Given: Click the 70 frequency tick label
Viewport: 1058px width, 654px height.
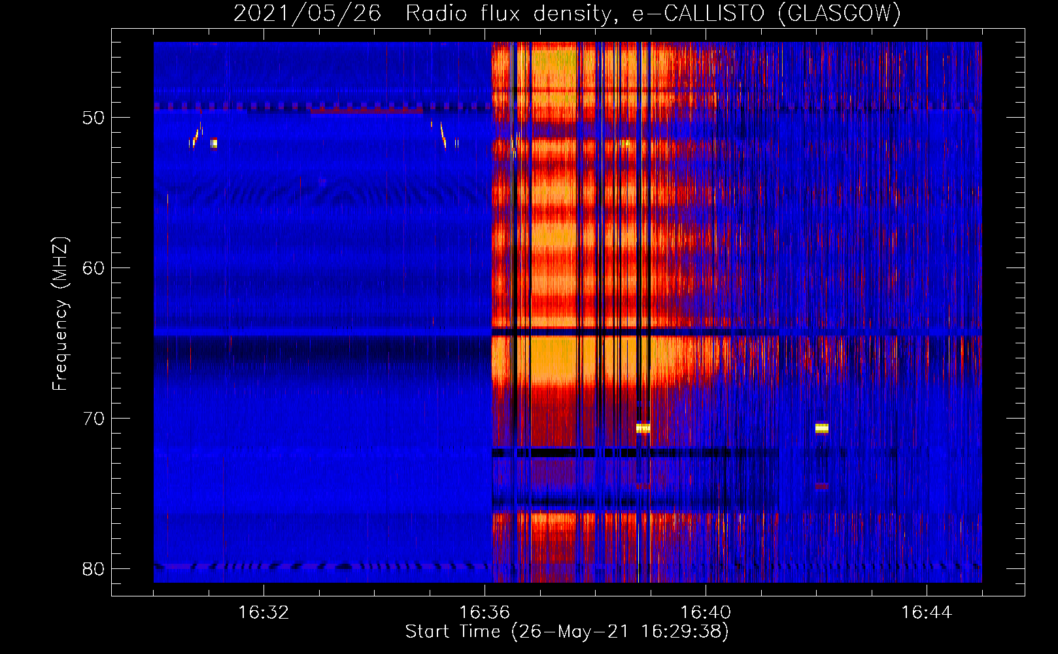Looking at the screenshot, I should click(x=94, y=419).
